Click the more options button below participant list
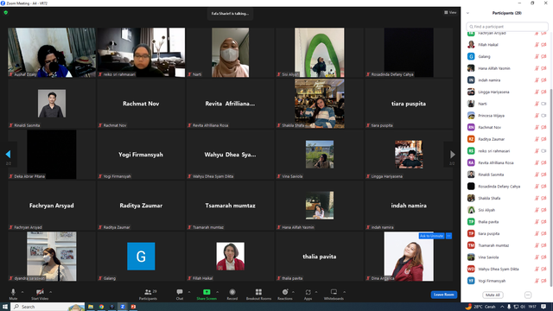The image size is (553, 311). point(528,295)
